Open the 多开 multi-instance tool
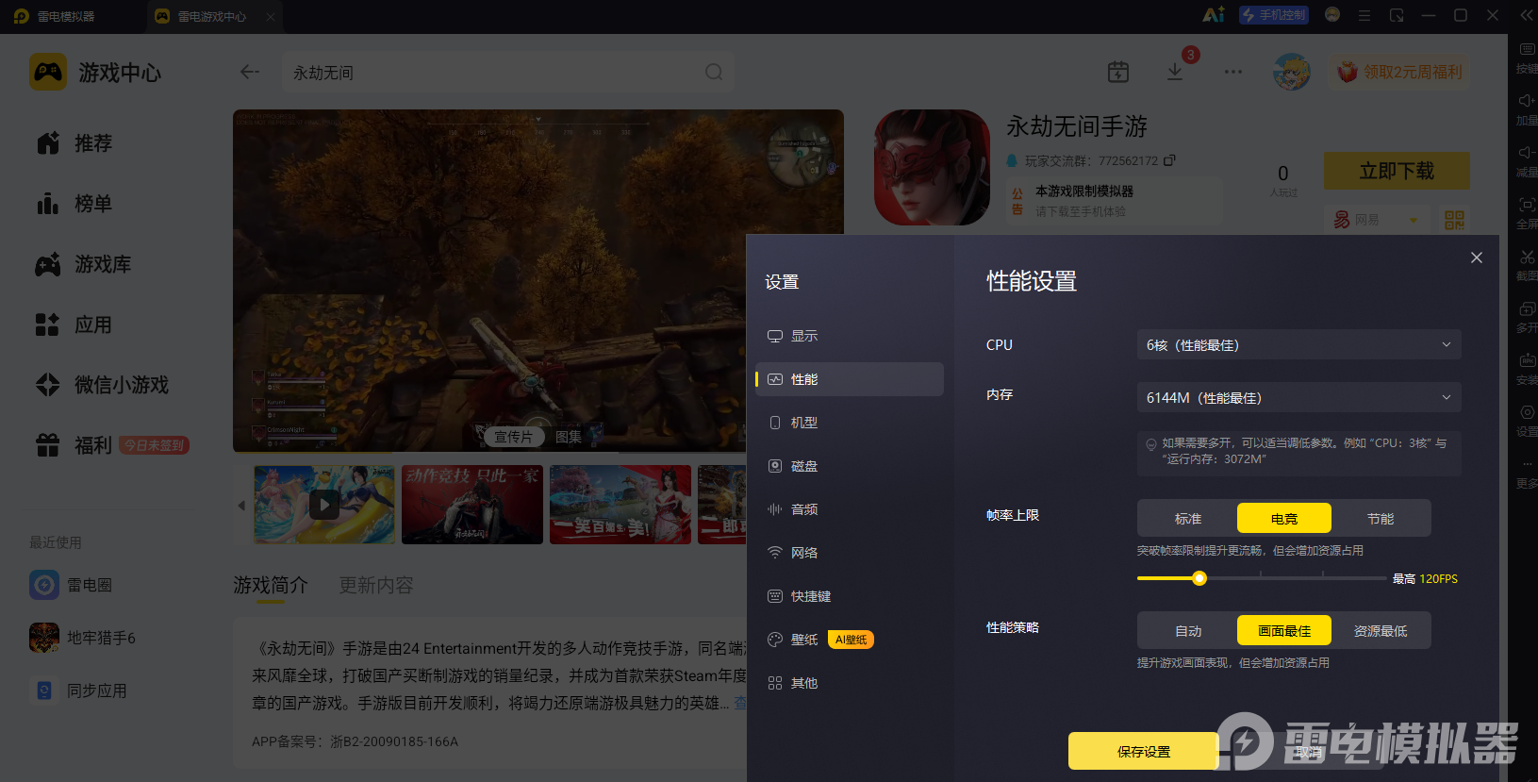1538x782 pixels. [1528, 316]
